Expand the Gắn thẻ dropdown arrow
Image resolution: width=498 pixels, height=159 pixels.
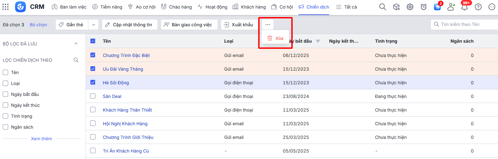[x=93, y=25]
